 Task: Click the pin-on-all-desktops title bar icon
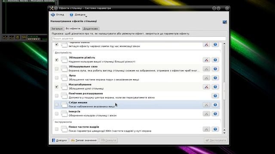click(56, 8)
